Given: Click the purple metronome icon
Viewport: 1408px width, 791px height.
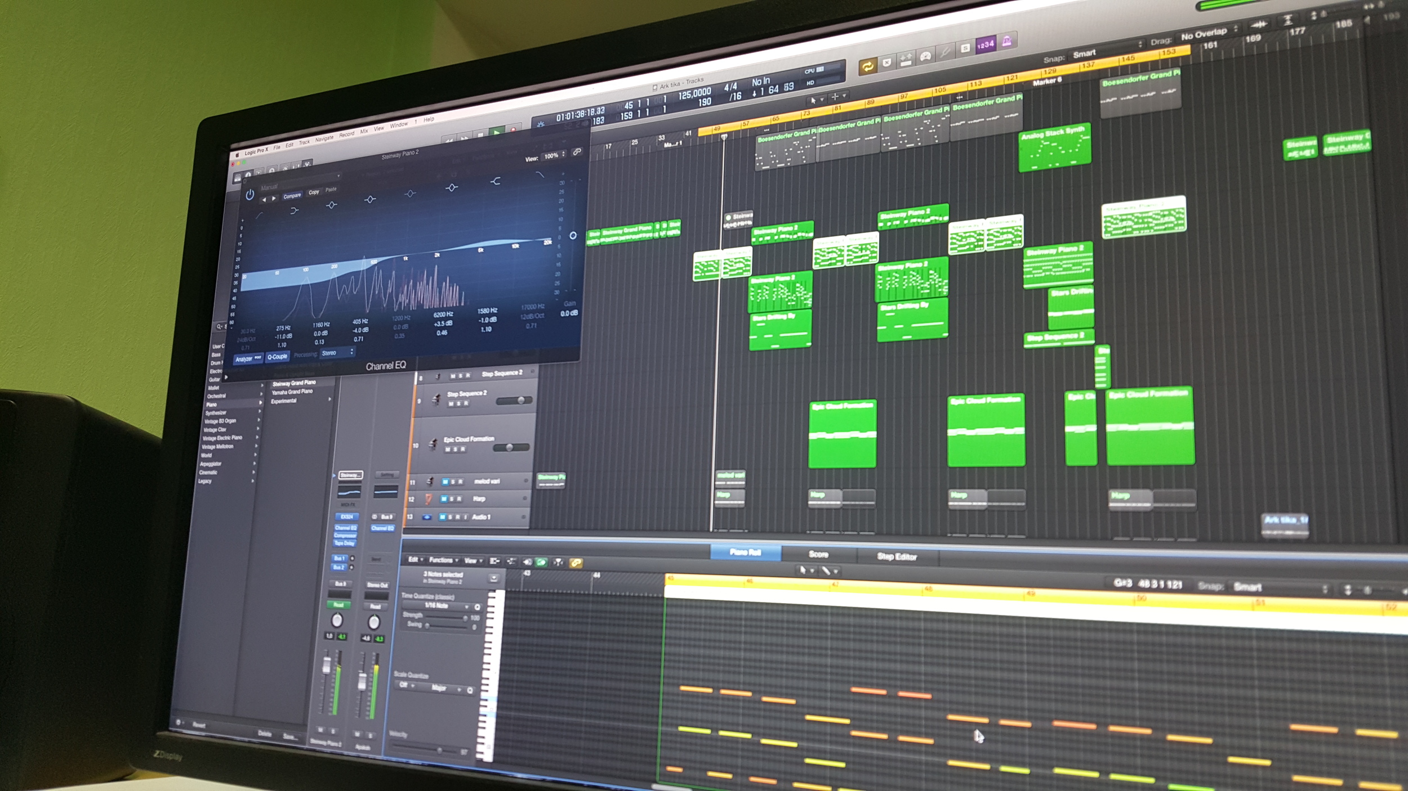Looking at the screenshot, I should click(1006, 41).
